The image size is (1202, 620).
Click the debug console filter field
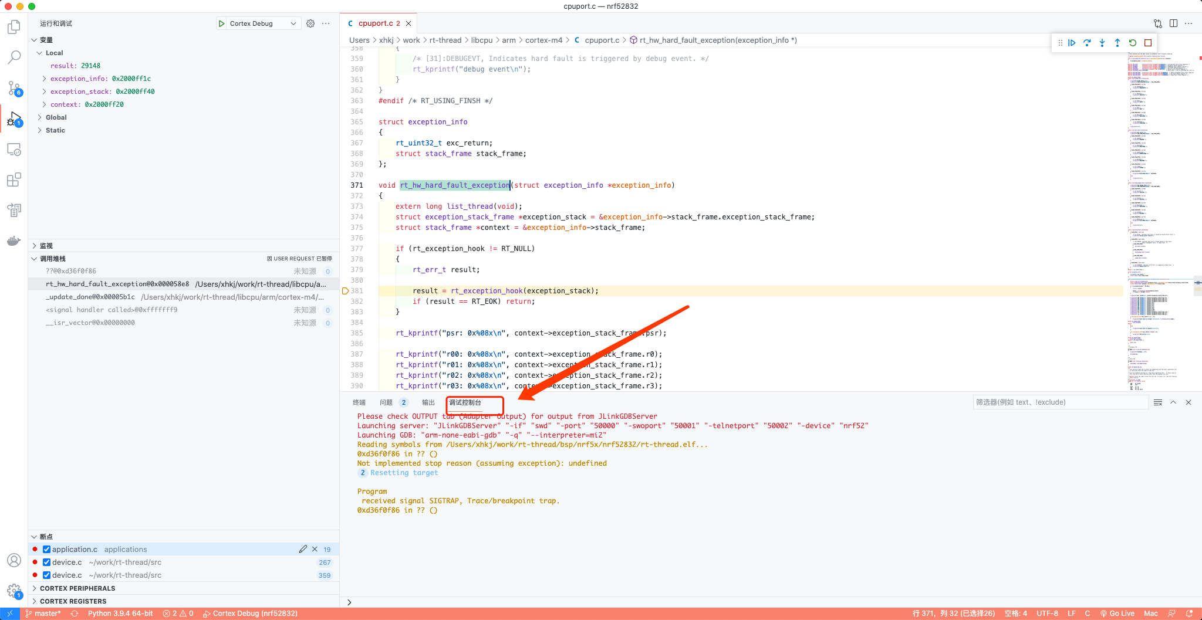coord(1061,402)
